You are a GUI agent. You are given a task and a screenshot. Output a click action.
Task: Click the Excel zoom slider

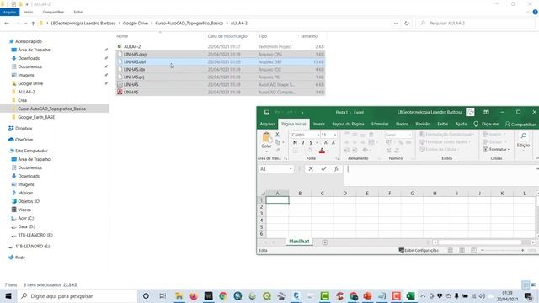click(x=502, y=250)
